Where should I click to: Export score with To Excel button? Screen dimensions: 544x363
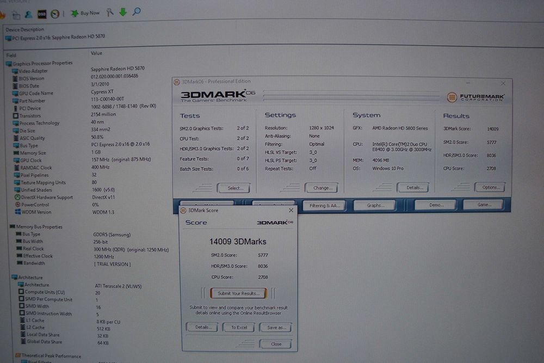[x=239, y=327]
